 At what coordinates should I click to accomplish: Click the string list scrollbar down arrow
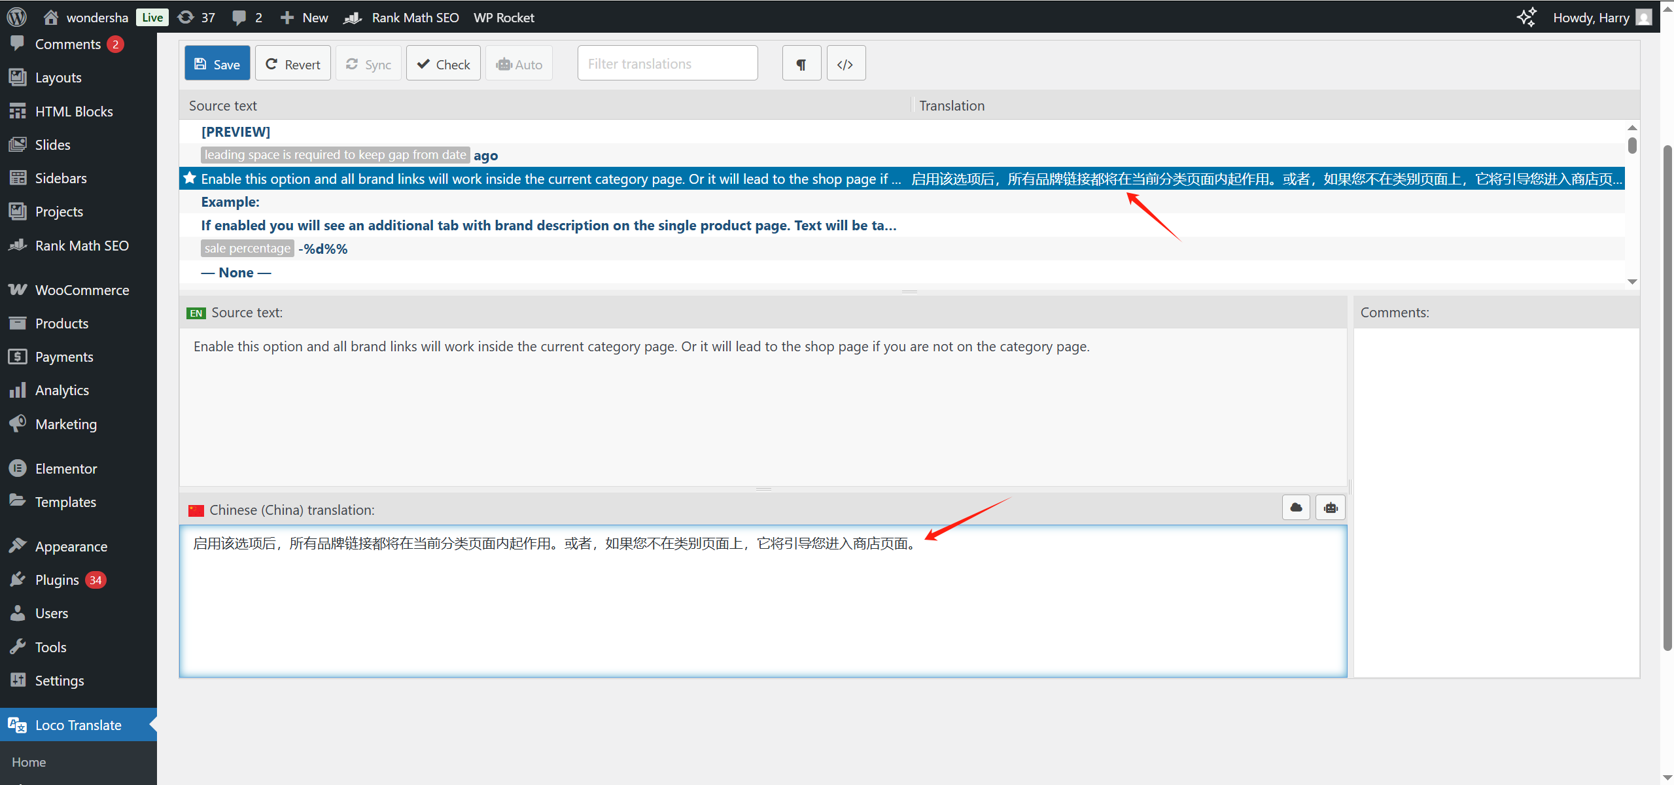click(1632, 282)
